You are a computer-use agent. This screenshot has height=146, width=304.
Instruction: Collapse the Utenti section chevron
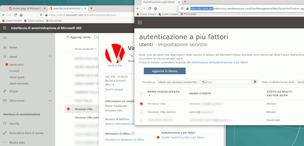50,56
